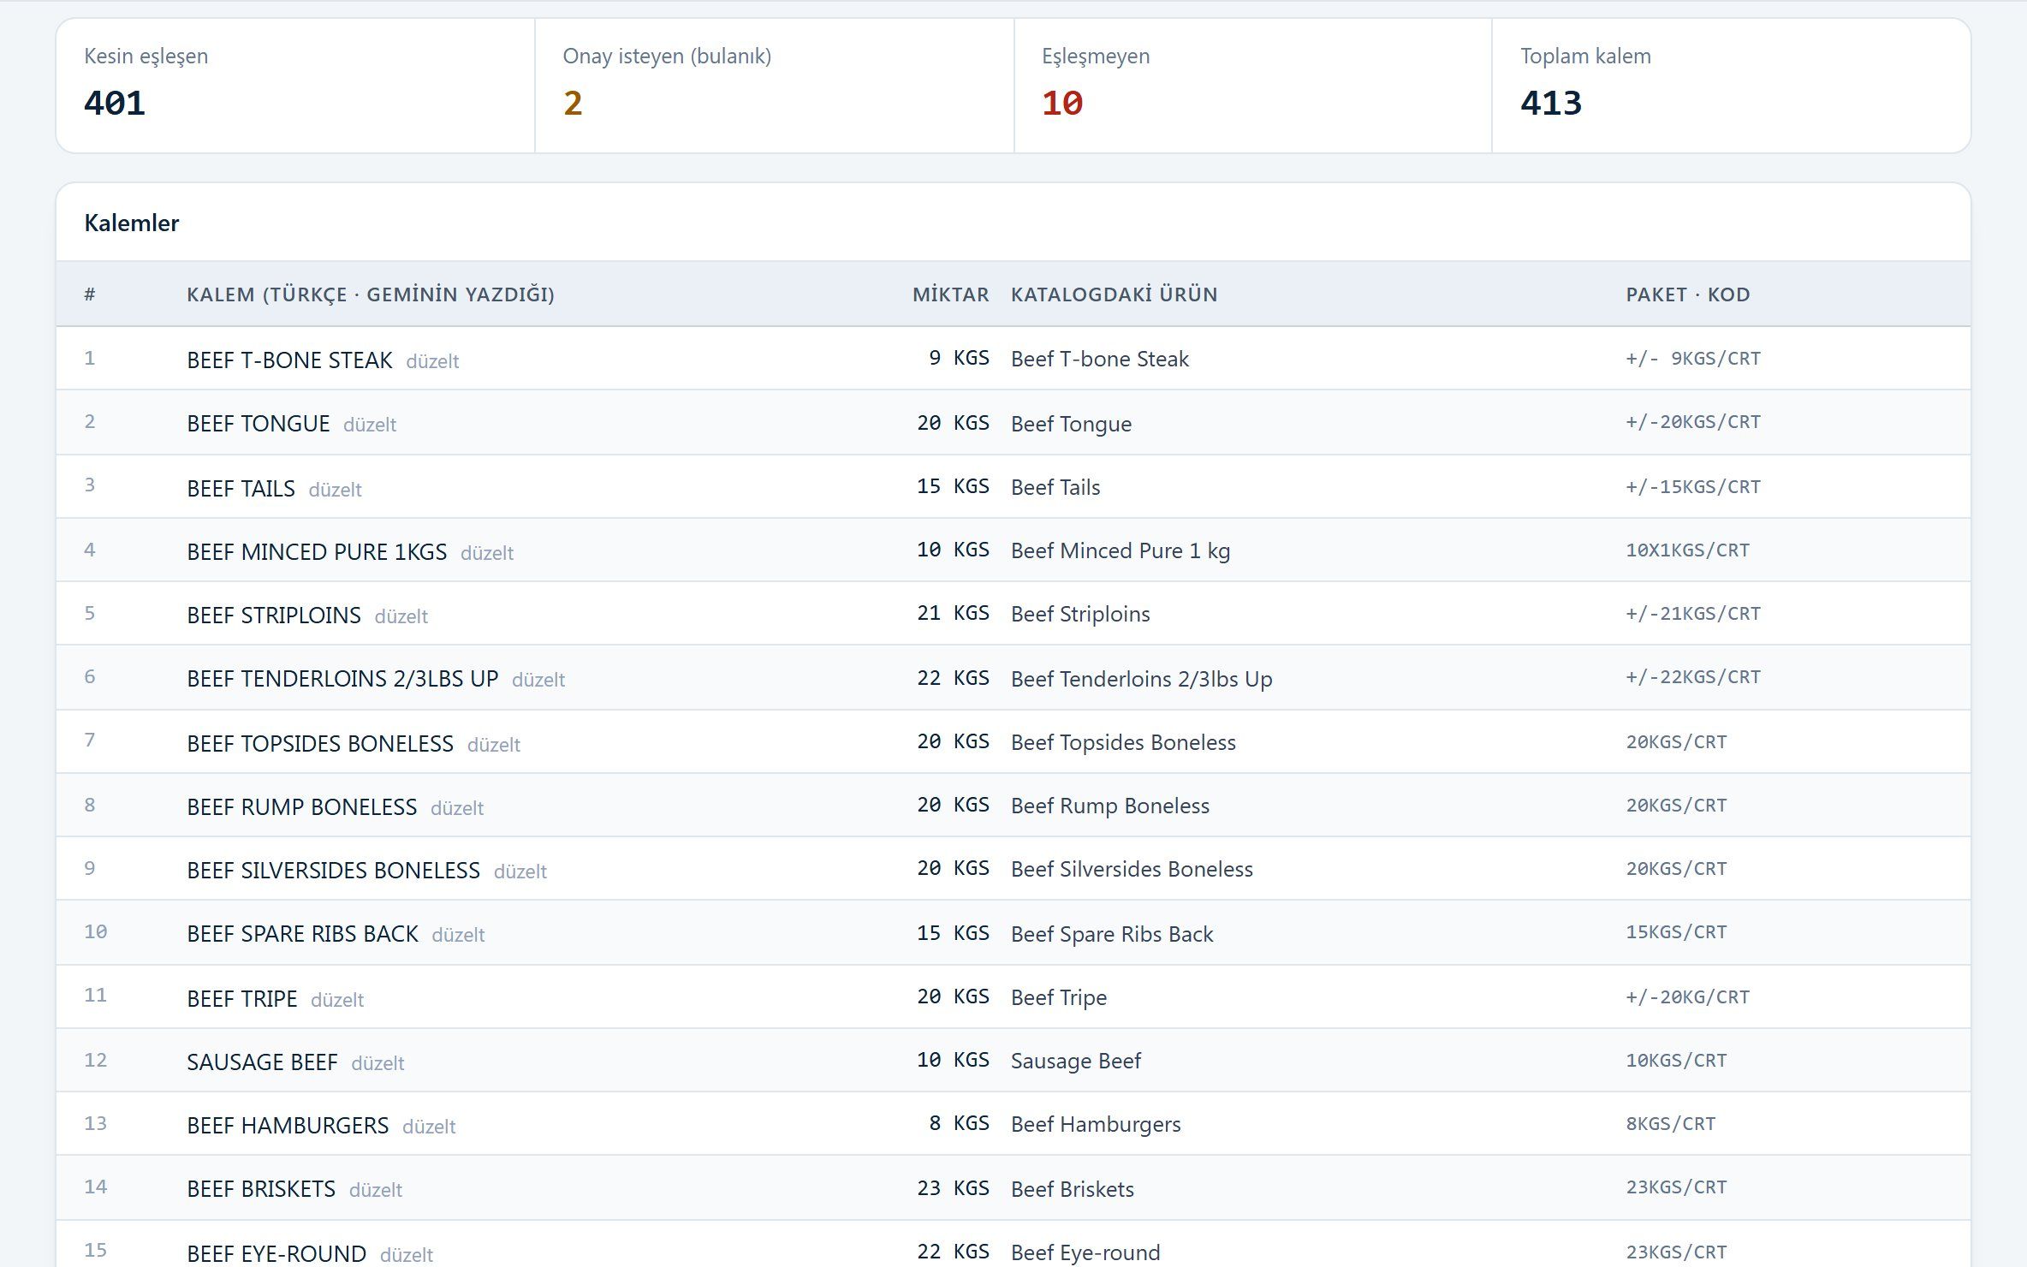Edit the BEEF TAILS item via düzelt
Image resolution: width=2027 pixels, height=1267 pixels.
[x=335, y=490]
